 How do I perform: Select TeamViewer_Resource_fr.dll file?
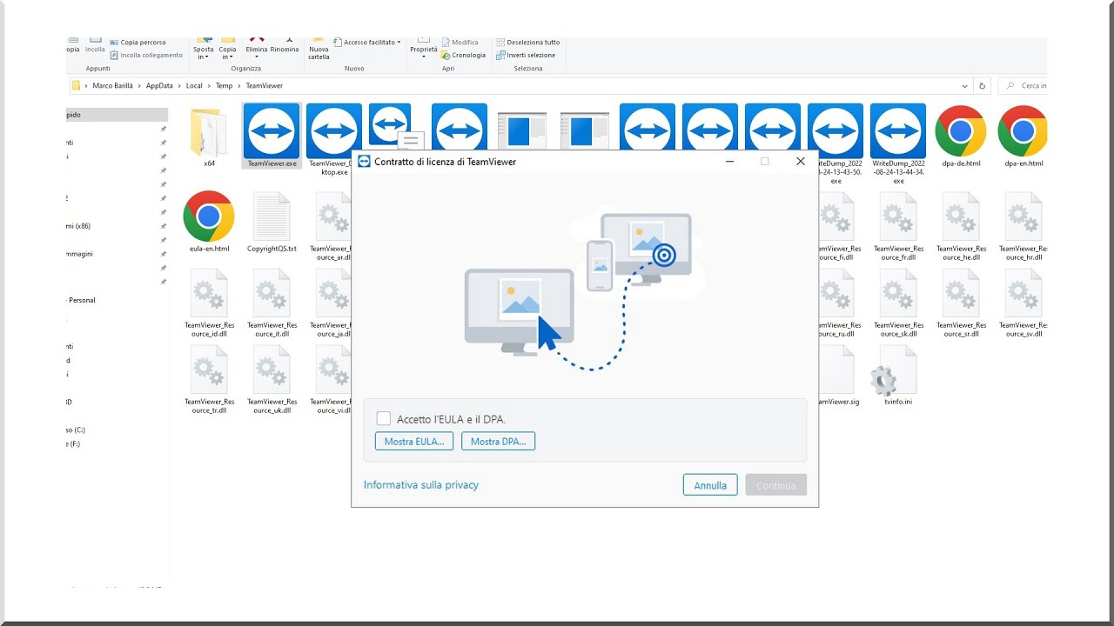pyautogui.click(x=899, y=226)
